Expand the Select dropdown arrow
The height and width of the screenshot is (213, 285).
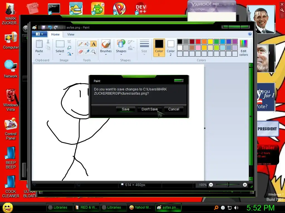tap(60, 55)
